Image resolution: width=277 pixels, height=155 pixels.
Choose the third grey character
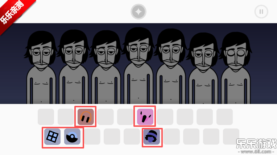106,67
